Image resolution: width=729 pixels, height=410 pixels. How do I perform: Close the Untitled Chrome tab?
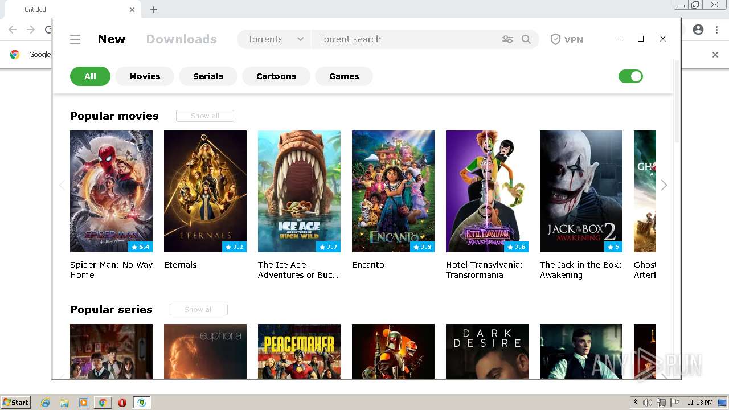coord(132,10)
